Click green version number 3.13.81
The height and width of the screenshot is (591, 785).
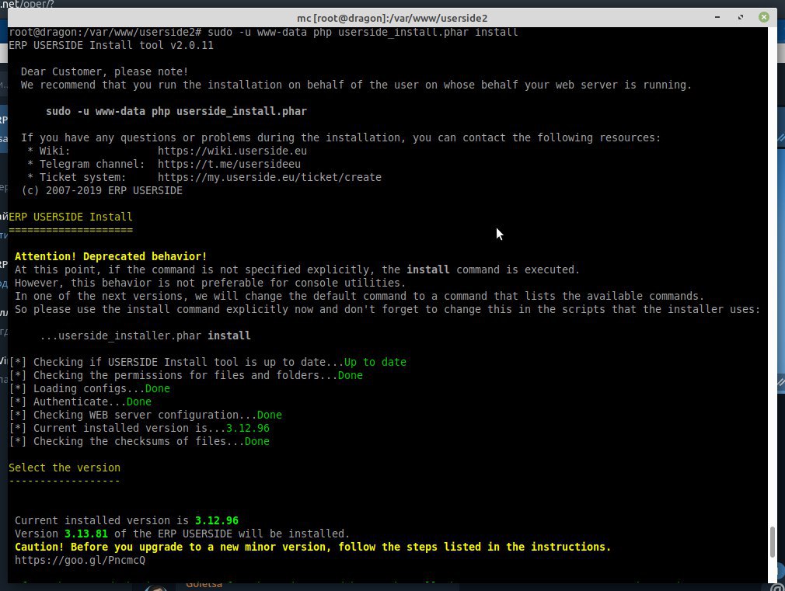pyautogui.click(x=86, y=534)
